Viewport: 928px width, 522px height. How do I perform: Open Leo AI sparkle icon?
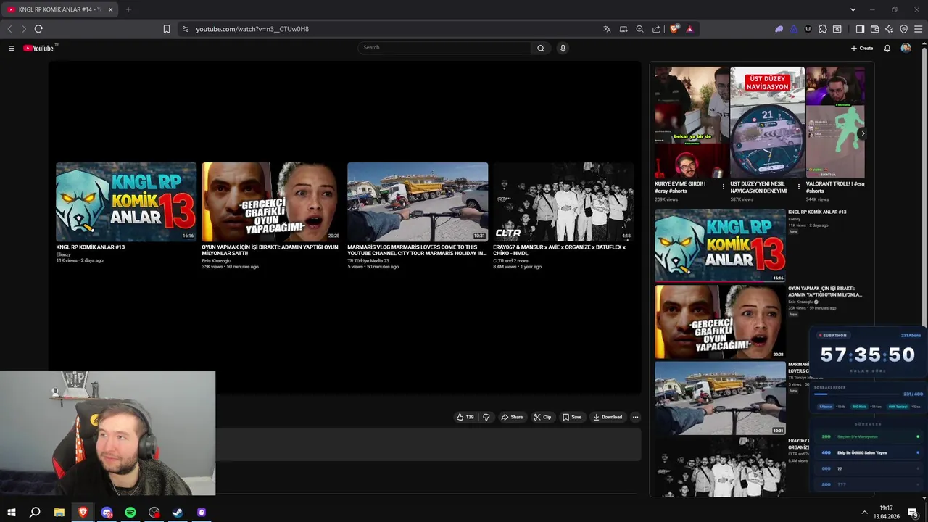(x=889, y=29)
